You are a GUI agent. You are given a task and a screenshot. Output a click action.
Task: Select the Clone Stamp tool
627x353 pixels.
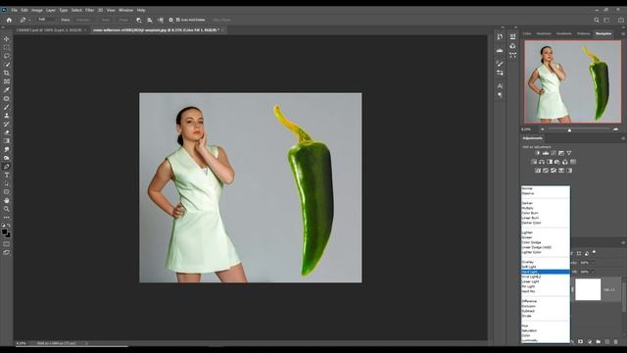7,116
